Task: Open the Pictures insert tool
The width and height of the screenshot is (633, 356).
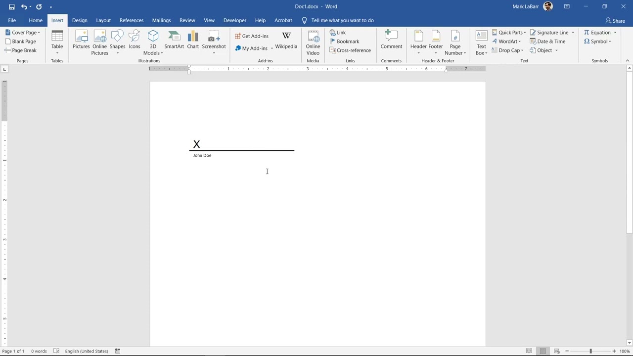Action: [81, 40]
